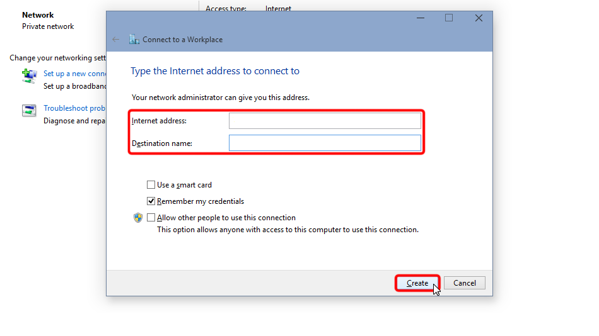Viewport: 599px width, 336px height.
Task: Click the Access type Internet value
Action: (x=278, y=9)
